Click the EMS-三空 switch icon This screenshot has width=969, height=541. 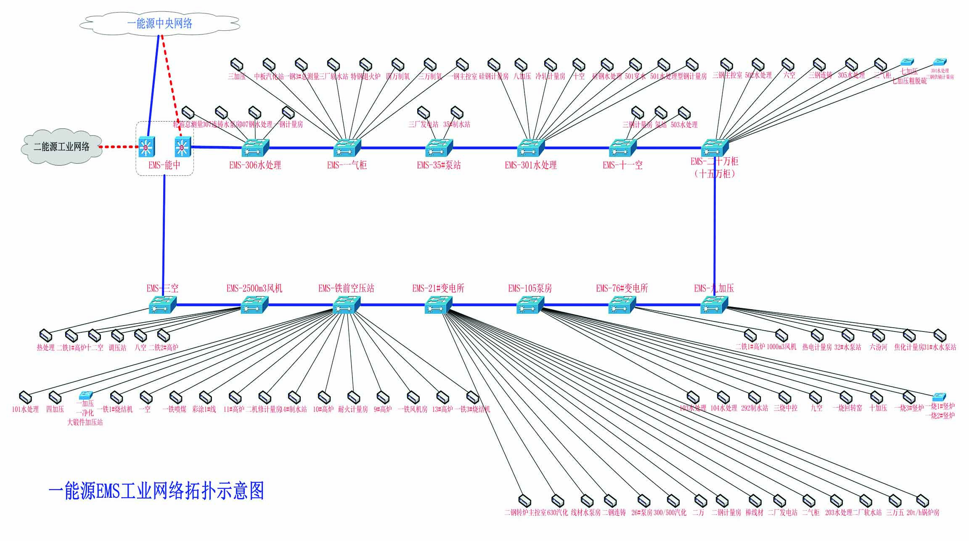pos(163,305)
